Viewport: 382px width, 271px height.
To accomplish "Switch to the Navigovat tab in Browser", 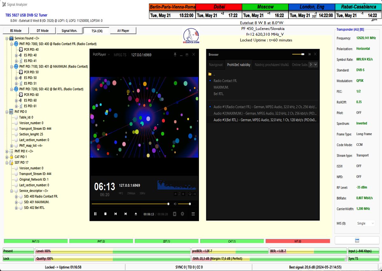I will (x=216, y=65).
